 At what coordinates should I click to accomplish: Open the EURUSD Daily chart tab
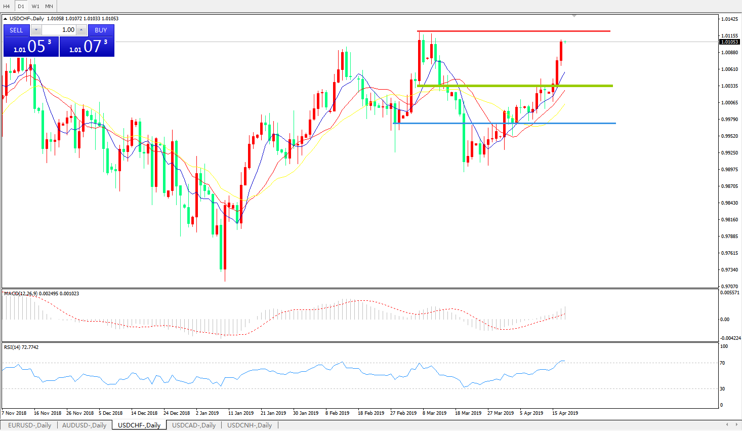[x=29, y=425]
